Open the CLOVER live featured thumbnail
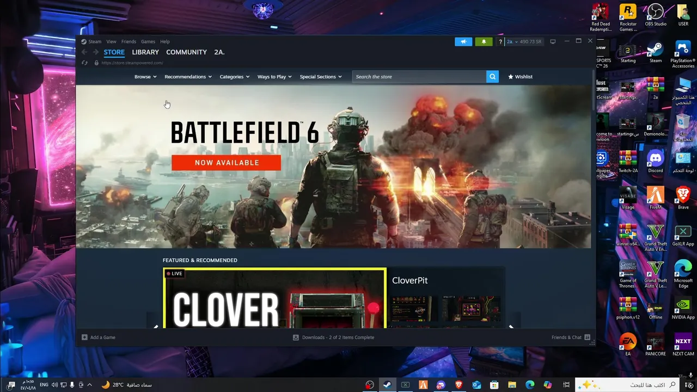This screenshot has width=697, height=392. pos(275,298)
